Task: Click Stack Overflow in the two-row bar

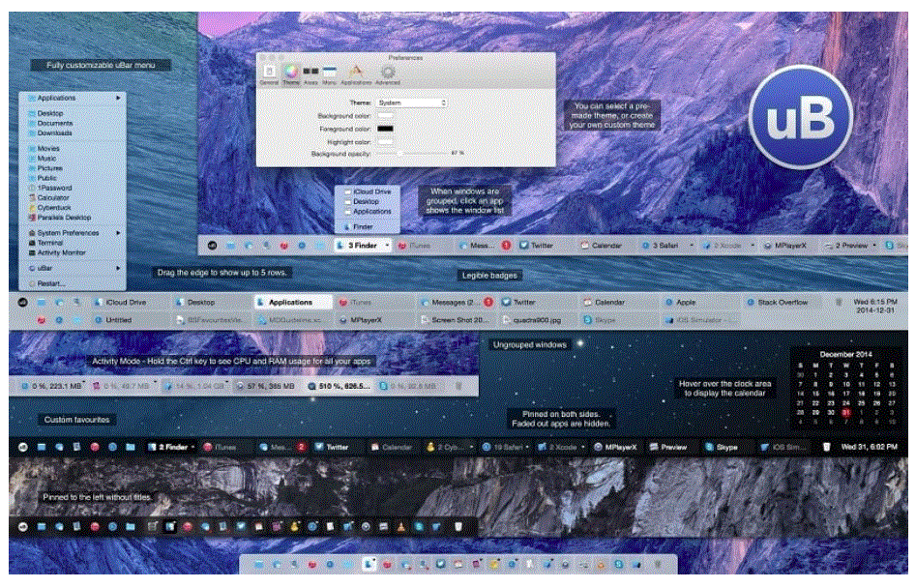Action: (x=783, y=303)
